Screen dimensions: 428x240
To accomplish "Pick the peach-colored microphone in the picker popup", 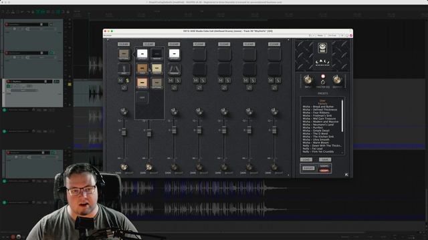I will 142,83.
